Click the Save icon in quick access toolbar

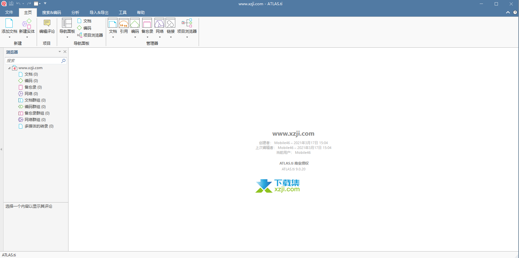(11, 4)
